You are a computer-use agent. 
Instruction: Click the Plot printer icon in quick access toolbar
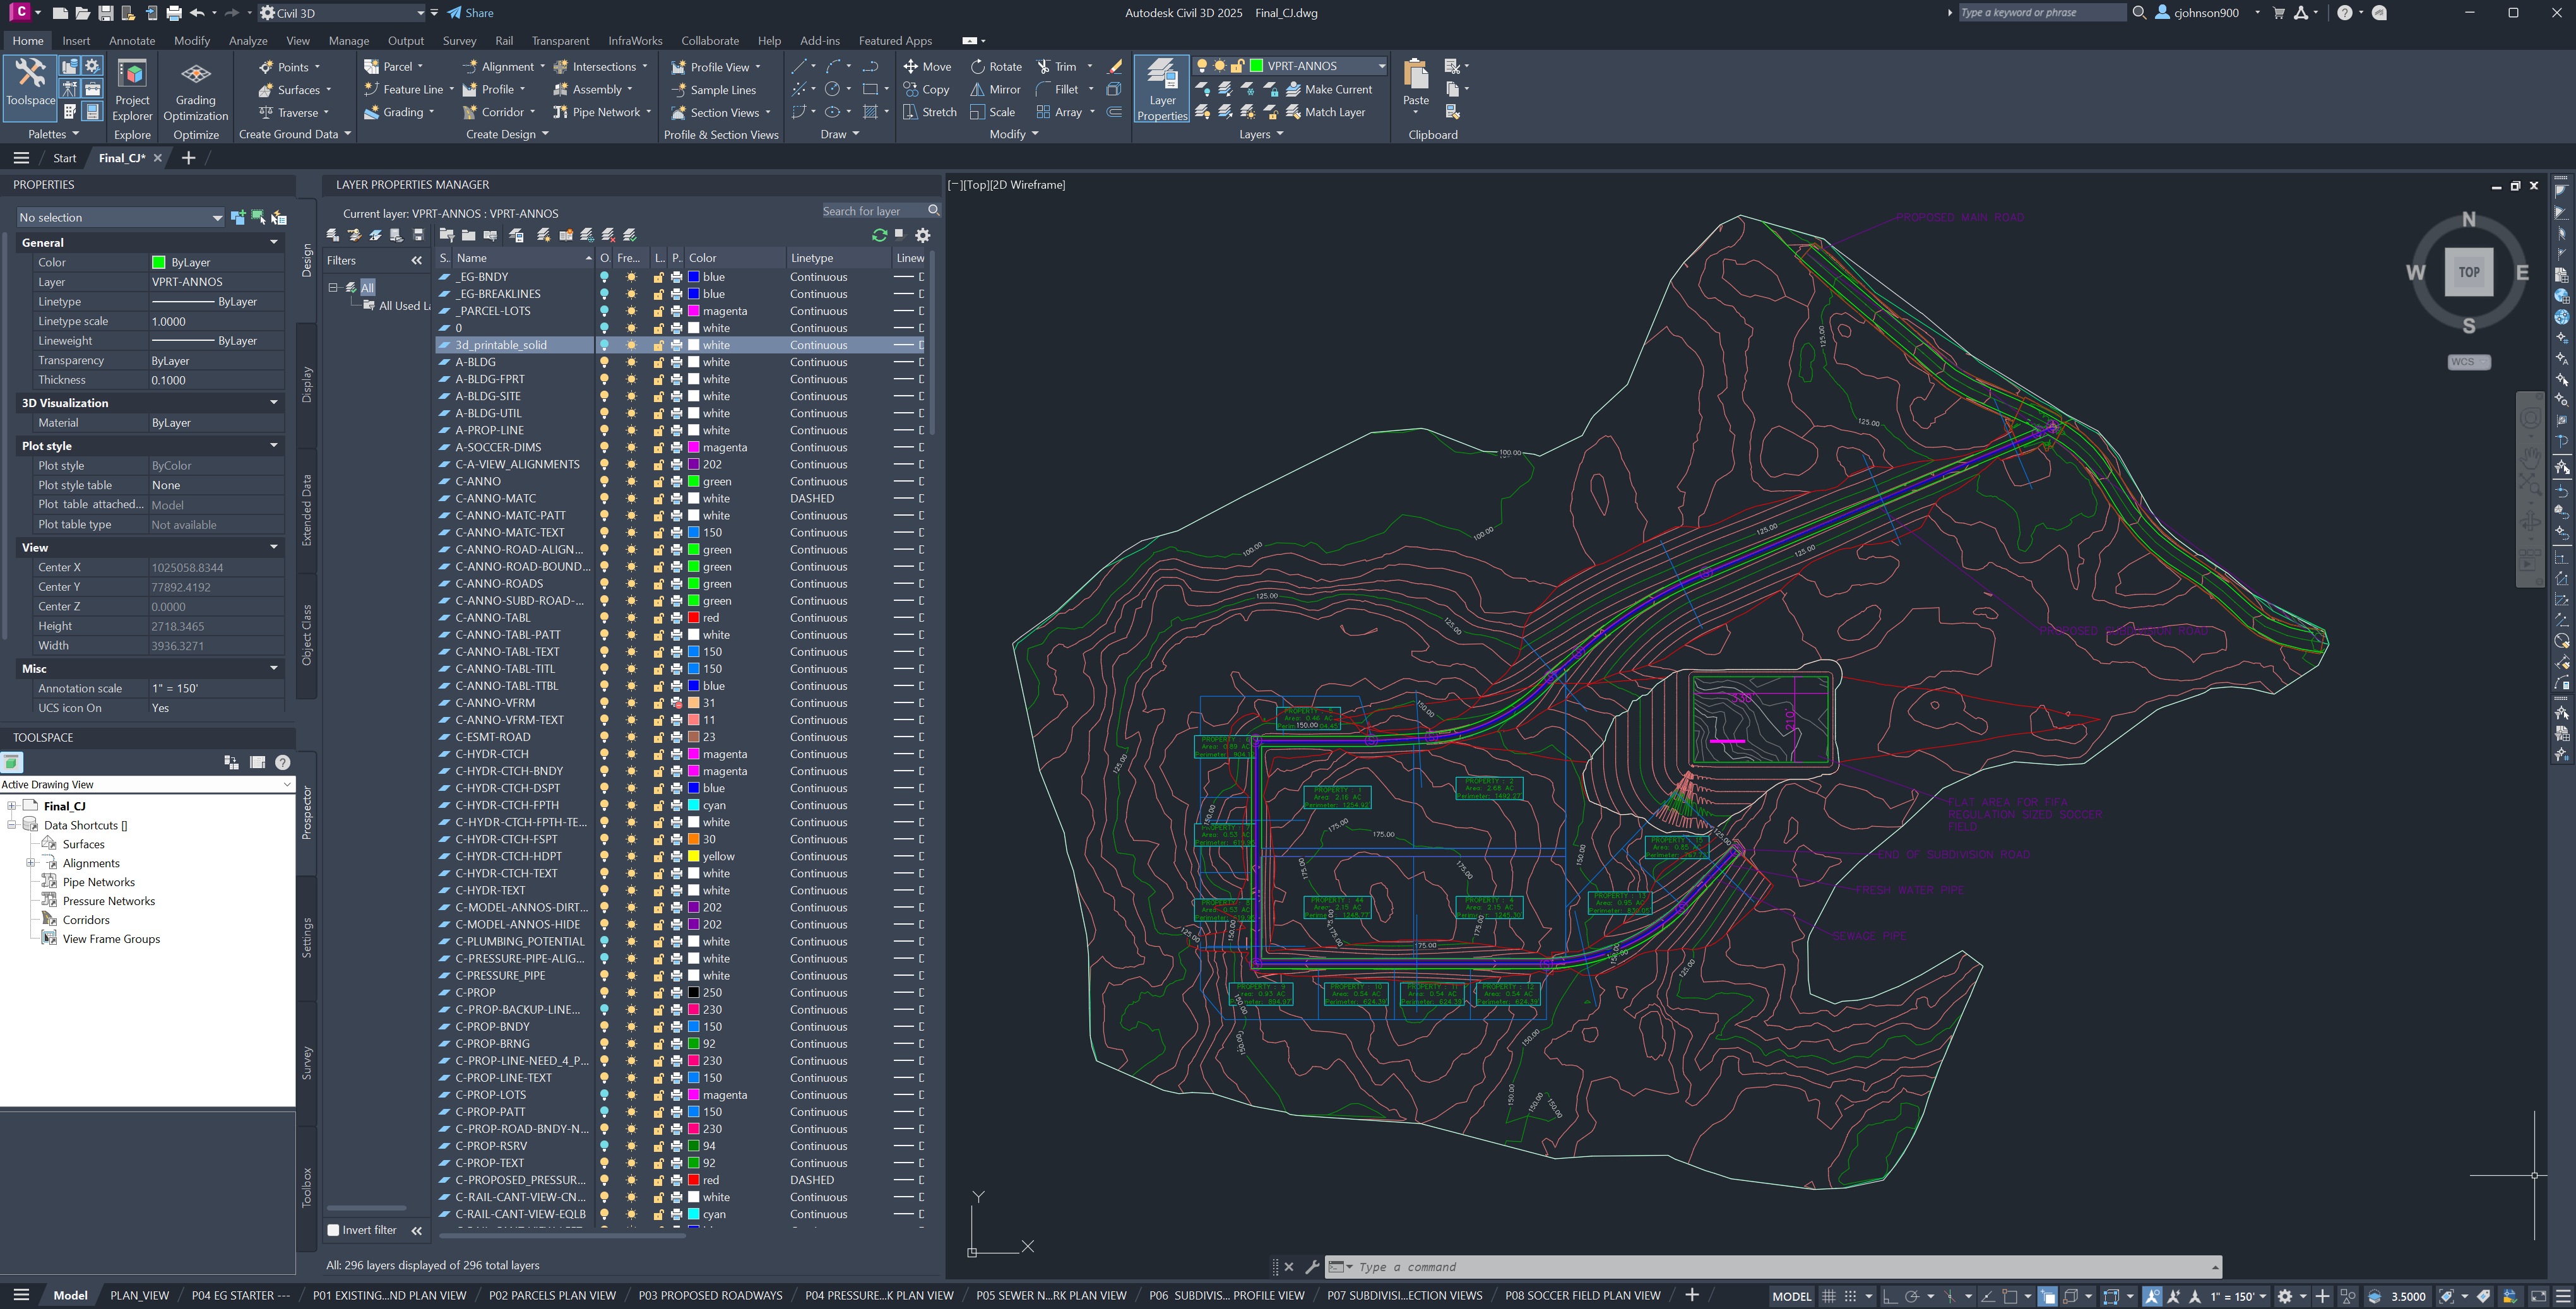(174, 13)
